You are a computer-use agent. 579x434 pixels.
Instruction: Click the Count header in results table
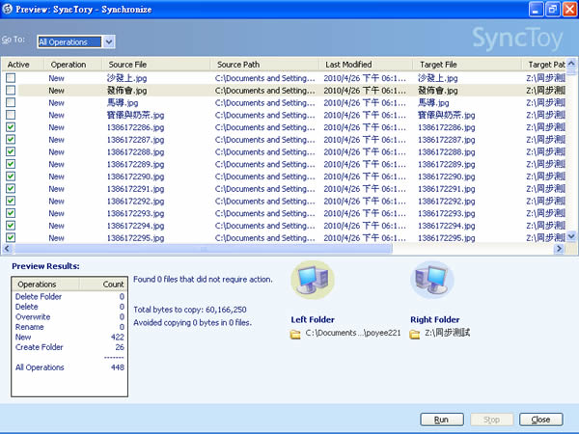point(103,285)
